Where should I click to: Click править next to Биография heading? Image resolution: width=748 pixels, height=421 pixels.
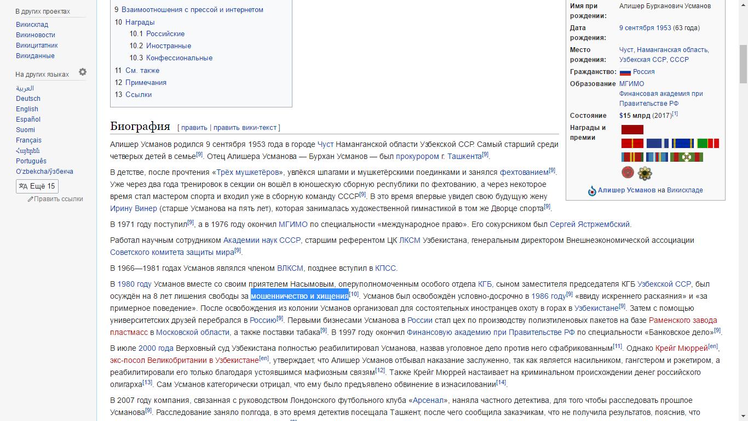tap(194, 128)
